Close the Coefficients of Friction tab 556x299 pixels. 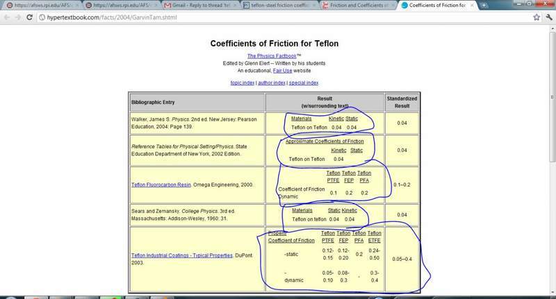click(x=472, y=6)
